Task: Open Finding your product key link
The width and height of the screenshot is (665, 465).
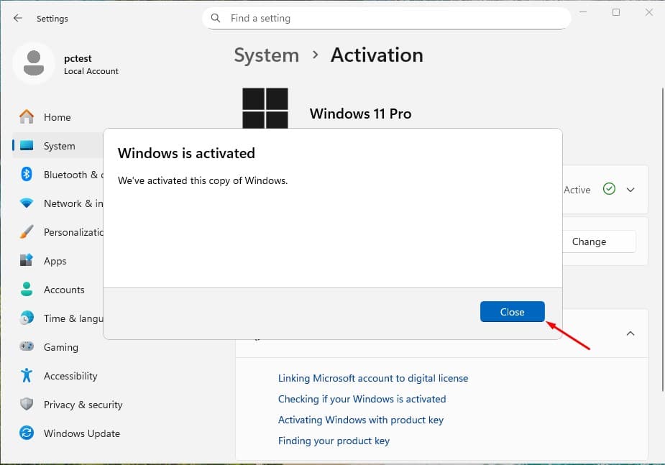Action: click(x=334, y=441)
